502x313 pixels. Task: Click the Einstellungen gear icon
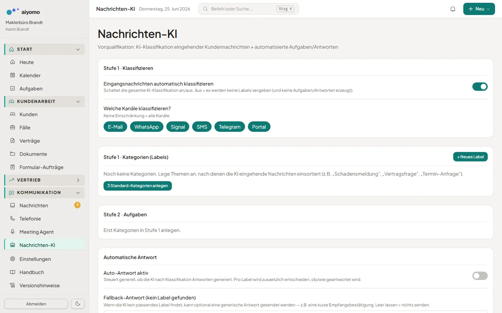[13, 259]
